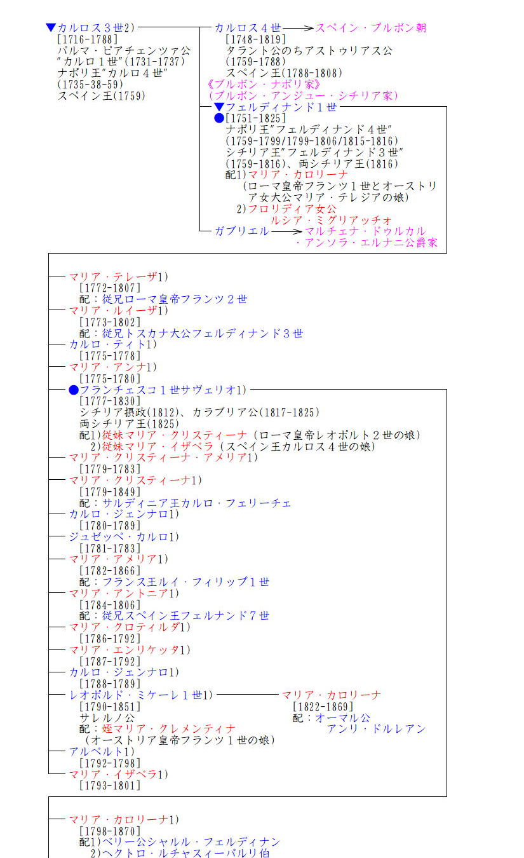Open the フロリディア女公 spouse link
Viewport: 524px width, 858px height.
click(x=292, y=208)
